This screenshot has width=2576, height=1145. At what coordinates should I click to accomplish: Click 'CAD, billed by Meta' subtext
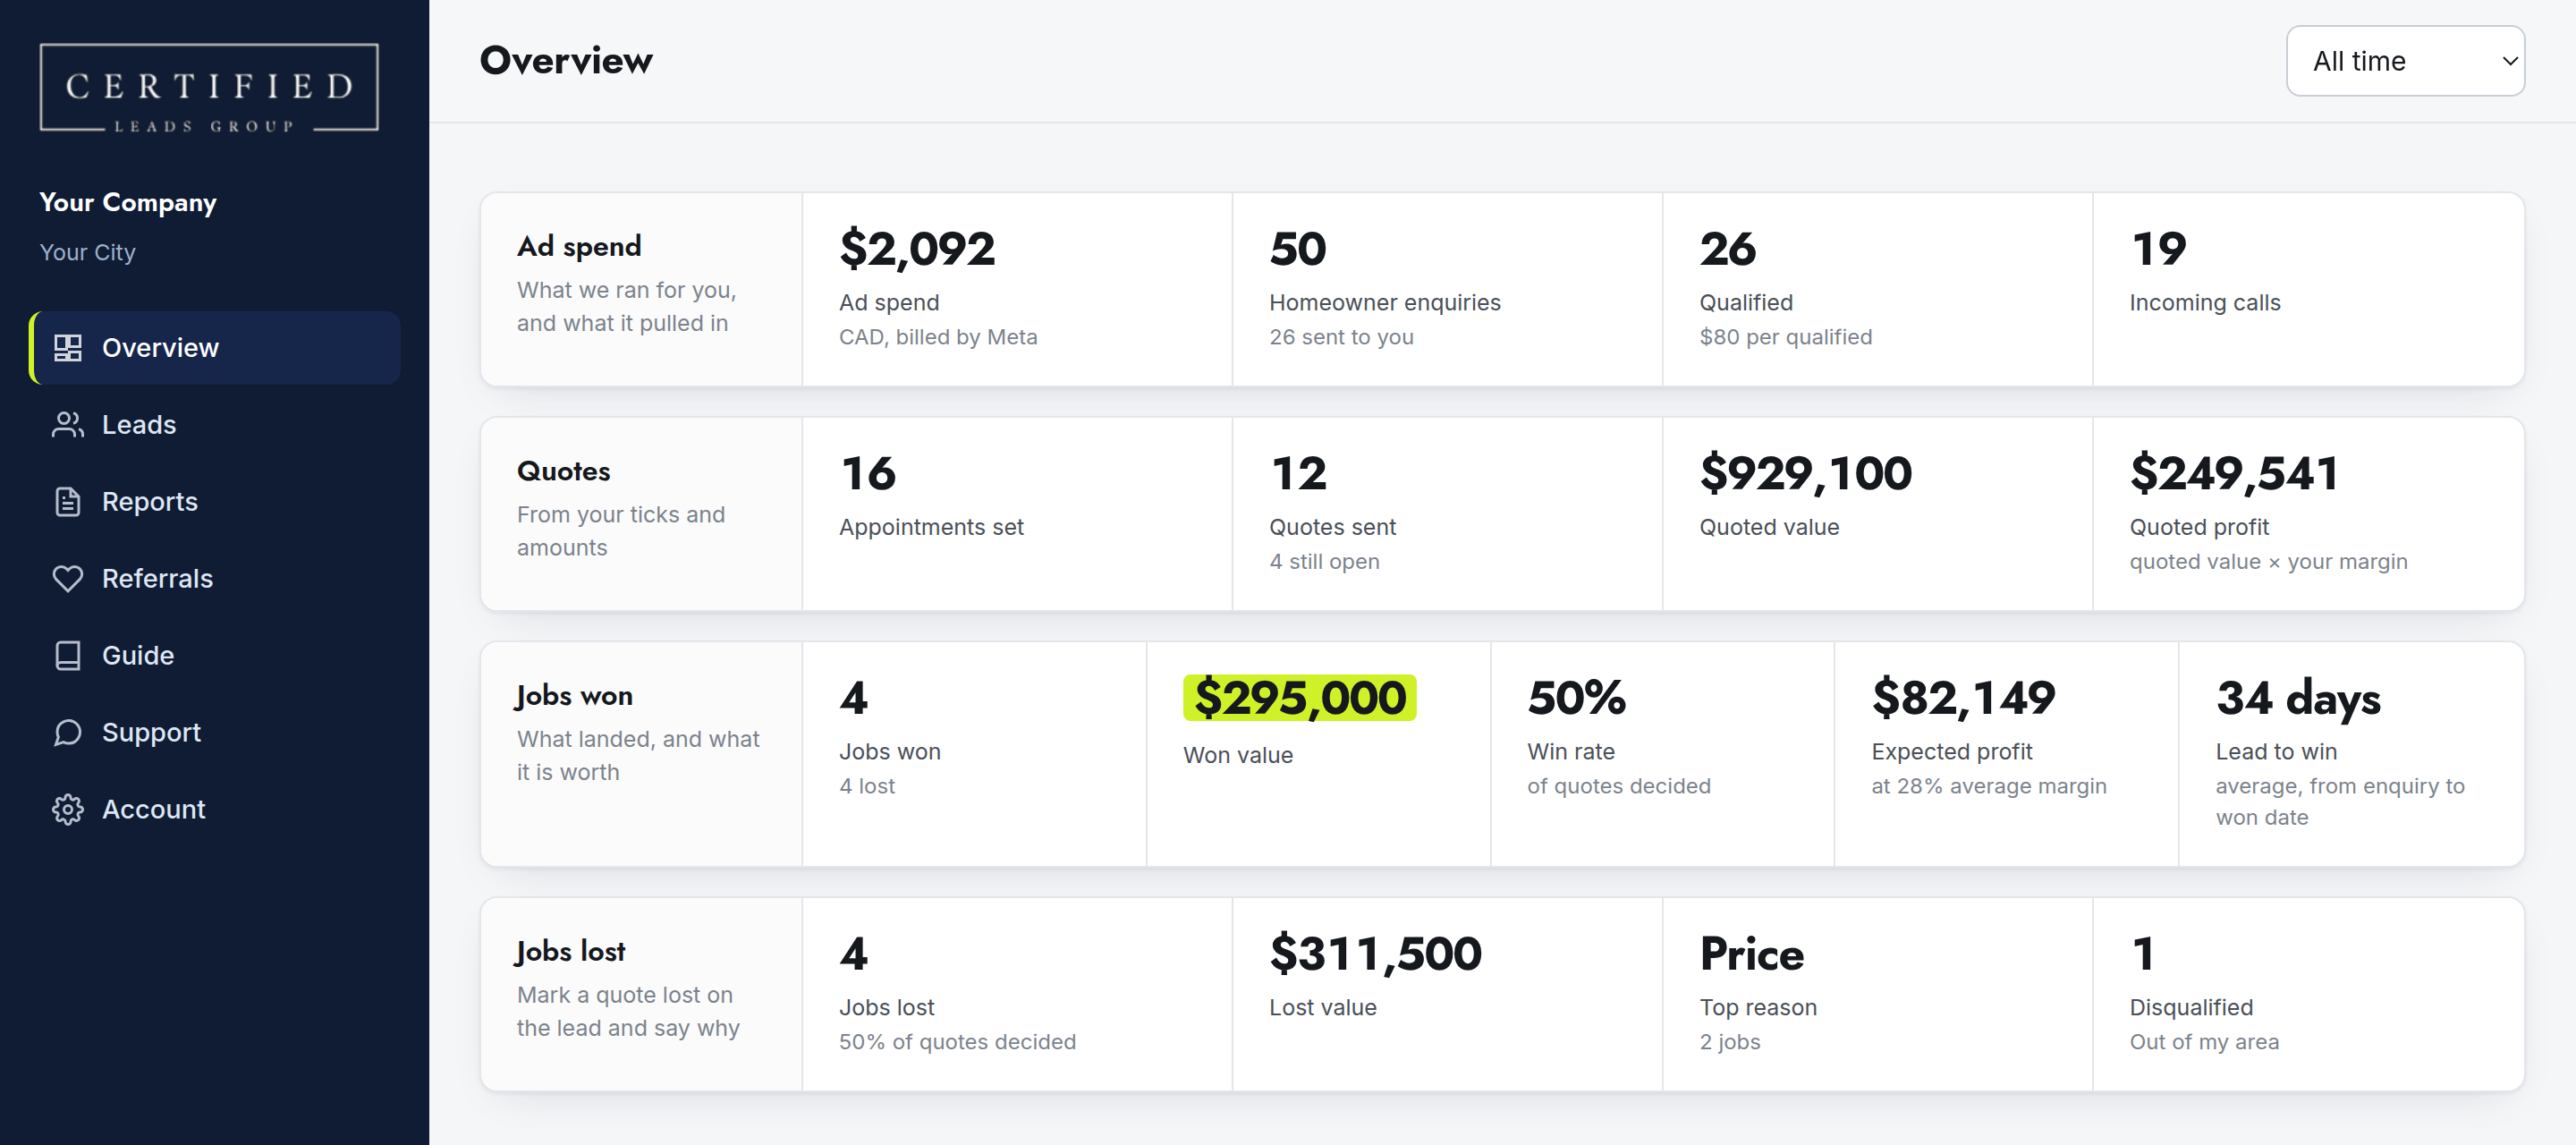click(938, 337)
